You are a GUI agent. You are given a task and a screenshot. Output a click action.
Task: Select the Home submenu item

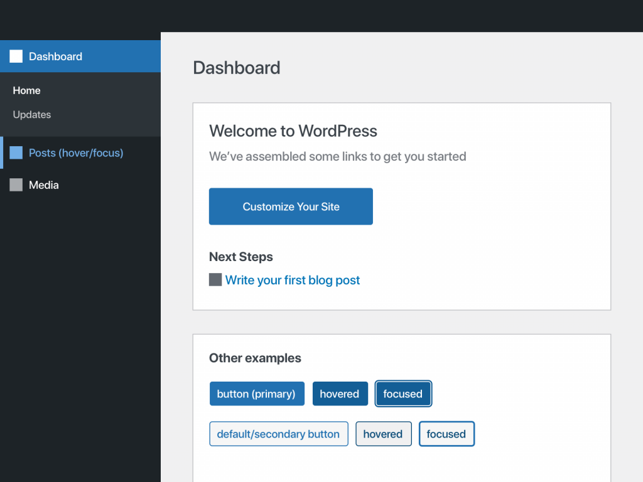[26, 90]
